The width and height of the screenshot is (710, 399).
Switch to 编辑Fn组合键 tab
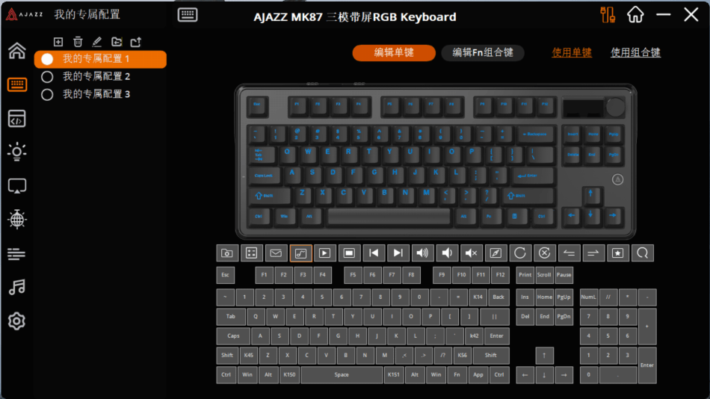coord(483,52)
